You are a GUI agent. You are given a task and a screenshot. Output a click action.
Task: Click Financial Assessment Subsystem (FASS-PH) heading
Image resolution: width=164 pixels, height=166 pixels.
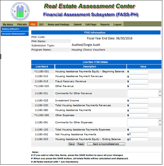[x=91, y=15]
